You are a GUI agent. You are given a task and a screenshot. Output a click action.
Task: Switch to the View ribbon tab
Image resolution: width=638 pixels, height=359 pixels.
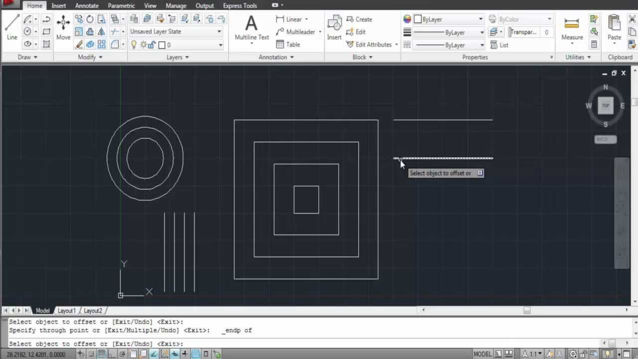pyautogui.click(x=150, y=5)
